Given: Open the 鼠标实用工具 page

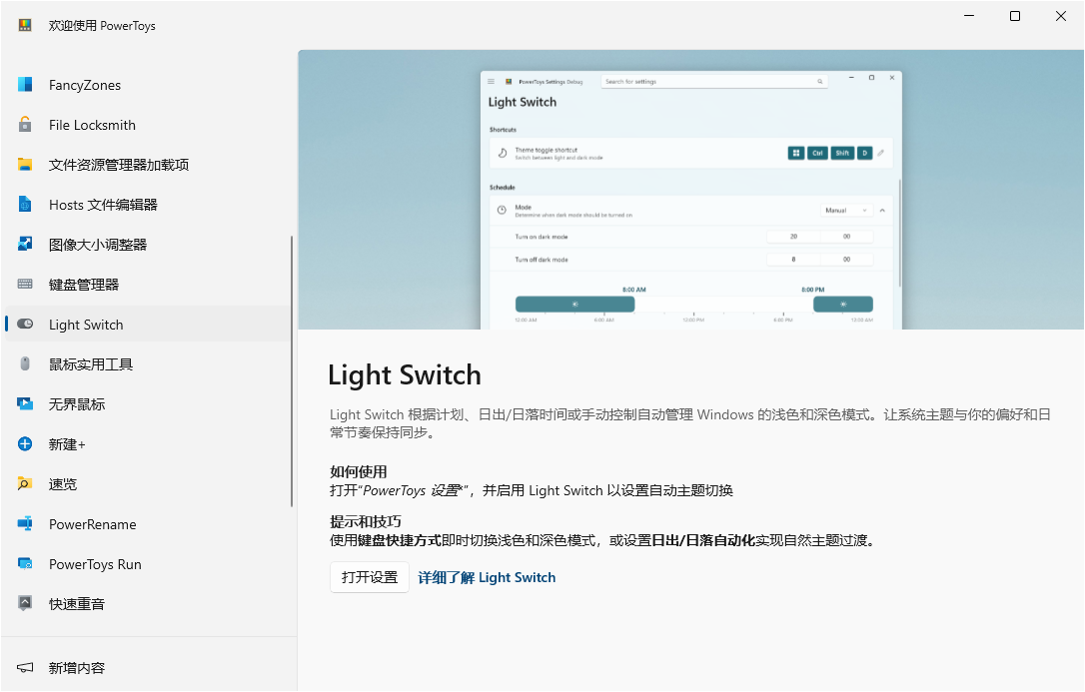Looking at the screenshot, I should tap(92, 364).
